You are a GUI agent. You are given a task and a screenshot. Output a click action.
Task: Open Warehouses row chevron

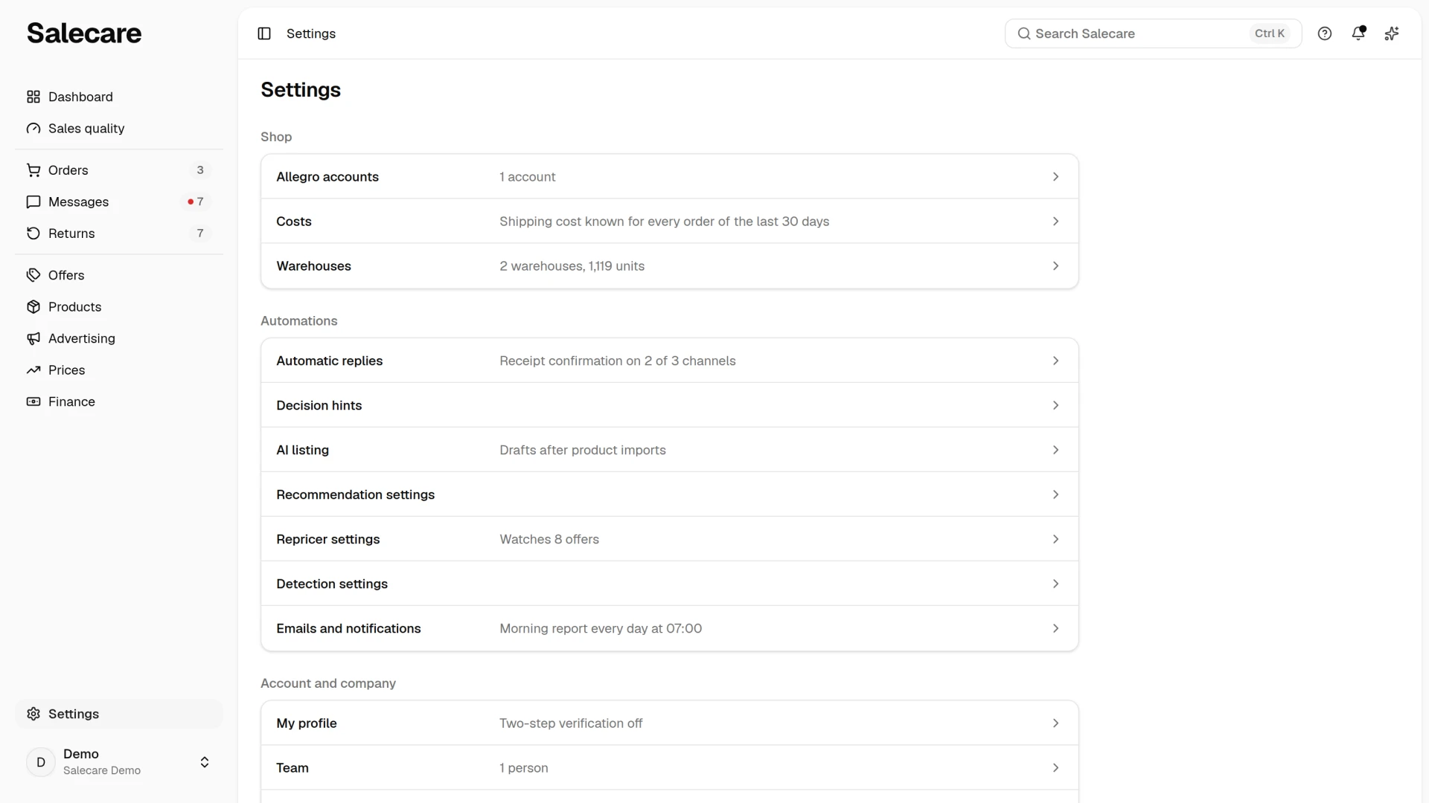coord(1055,266)
